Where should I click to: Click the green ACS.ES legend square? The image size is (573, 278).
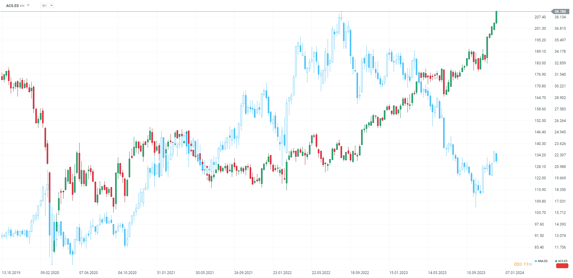coord(556,261)
